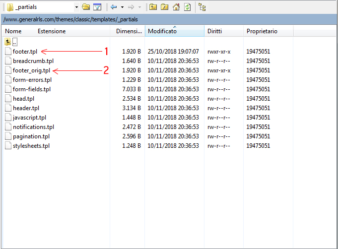Screen dimensions: 338x249
Task: Click the file icon of form-errors.tpl
Action: 8,80
